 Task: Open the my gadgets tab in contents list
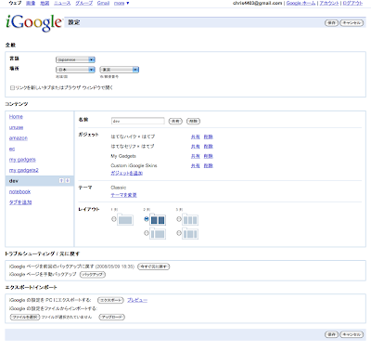click(x=22, y=160)
